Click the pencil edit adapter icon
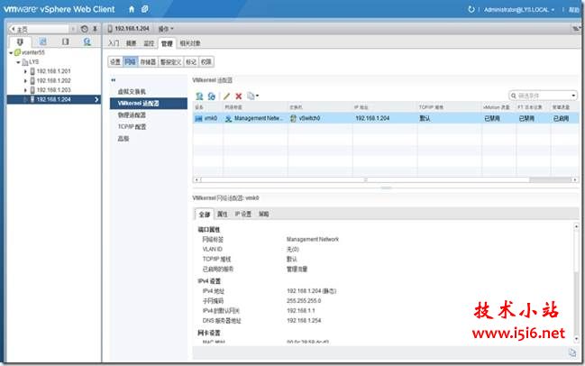 [x=226, y=96]
